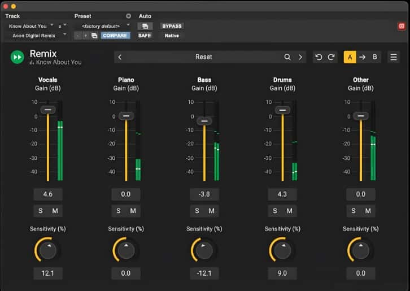The image size is (410, 291).
Task: Click the Native format label
Action: coord(172,36)
